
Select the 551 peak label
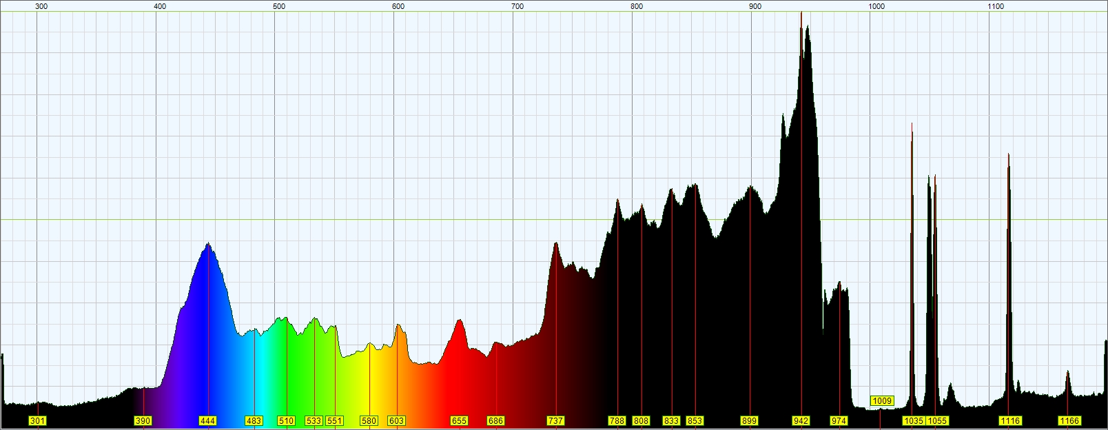point(334,420)
